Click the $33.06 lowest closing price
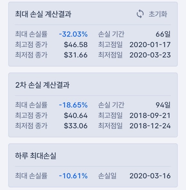The width and height of the screenshot is (186, 190). 76,126
